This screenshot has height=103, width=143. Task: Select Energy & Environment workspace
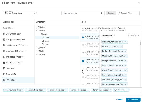18,39
